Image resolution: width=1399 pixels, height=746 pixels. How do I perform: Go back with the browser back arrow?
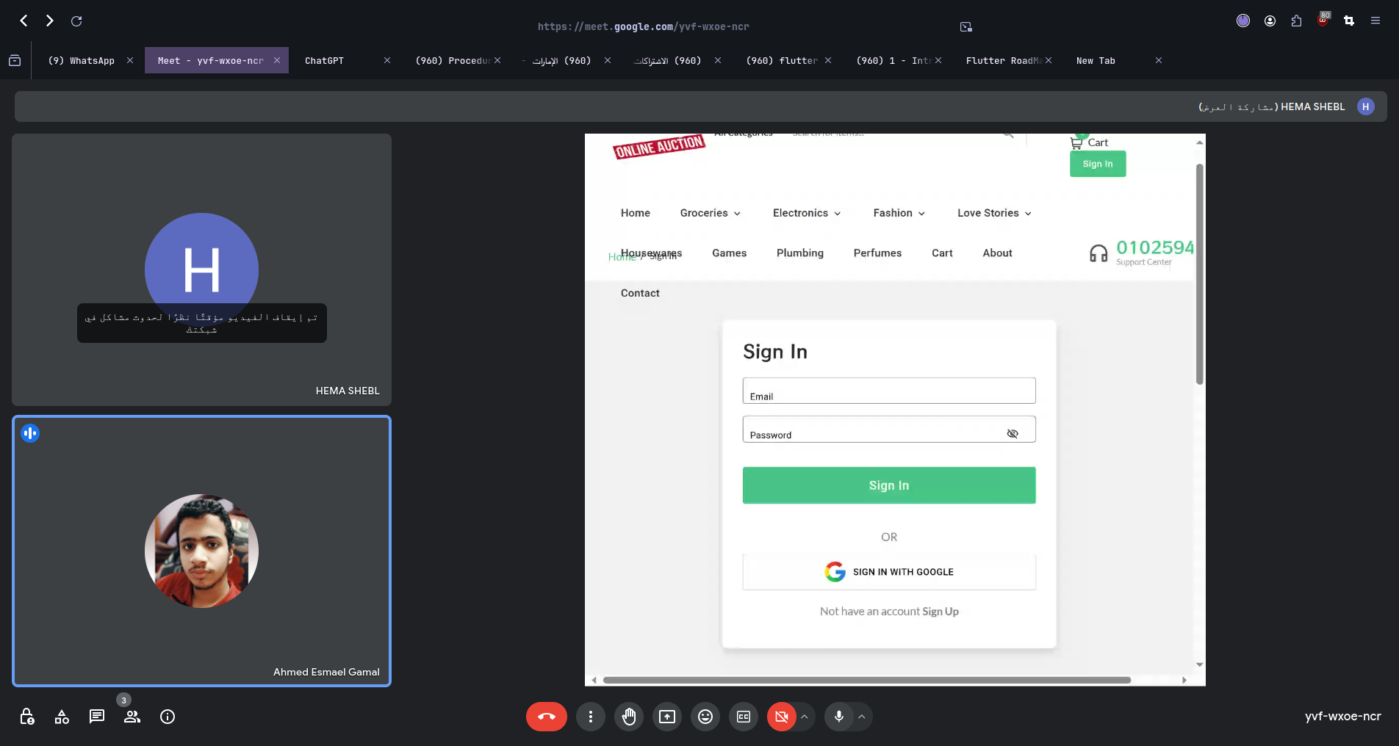click(x=24, y=21)
